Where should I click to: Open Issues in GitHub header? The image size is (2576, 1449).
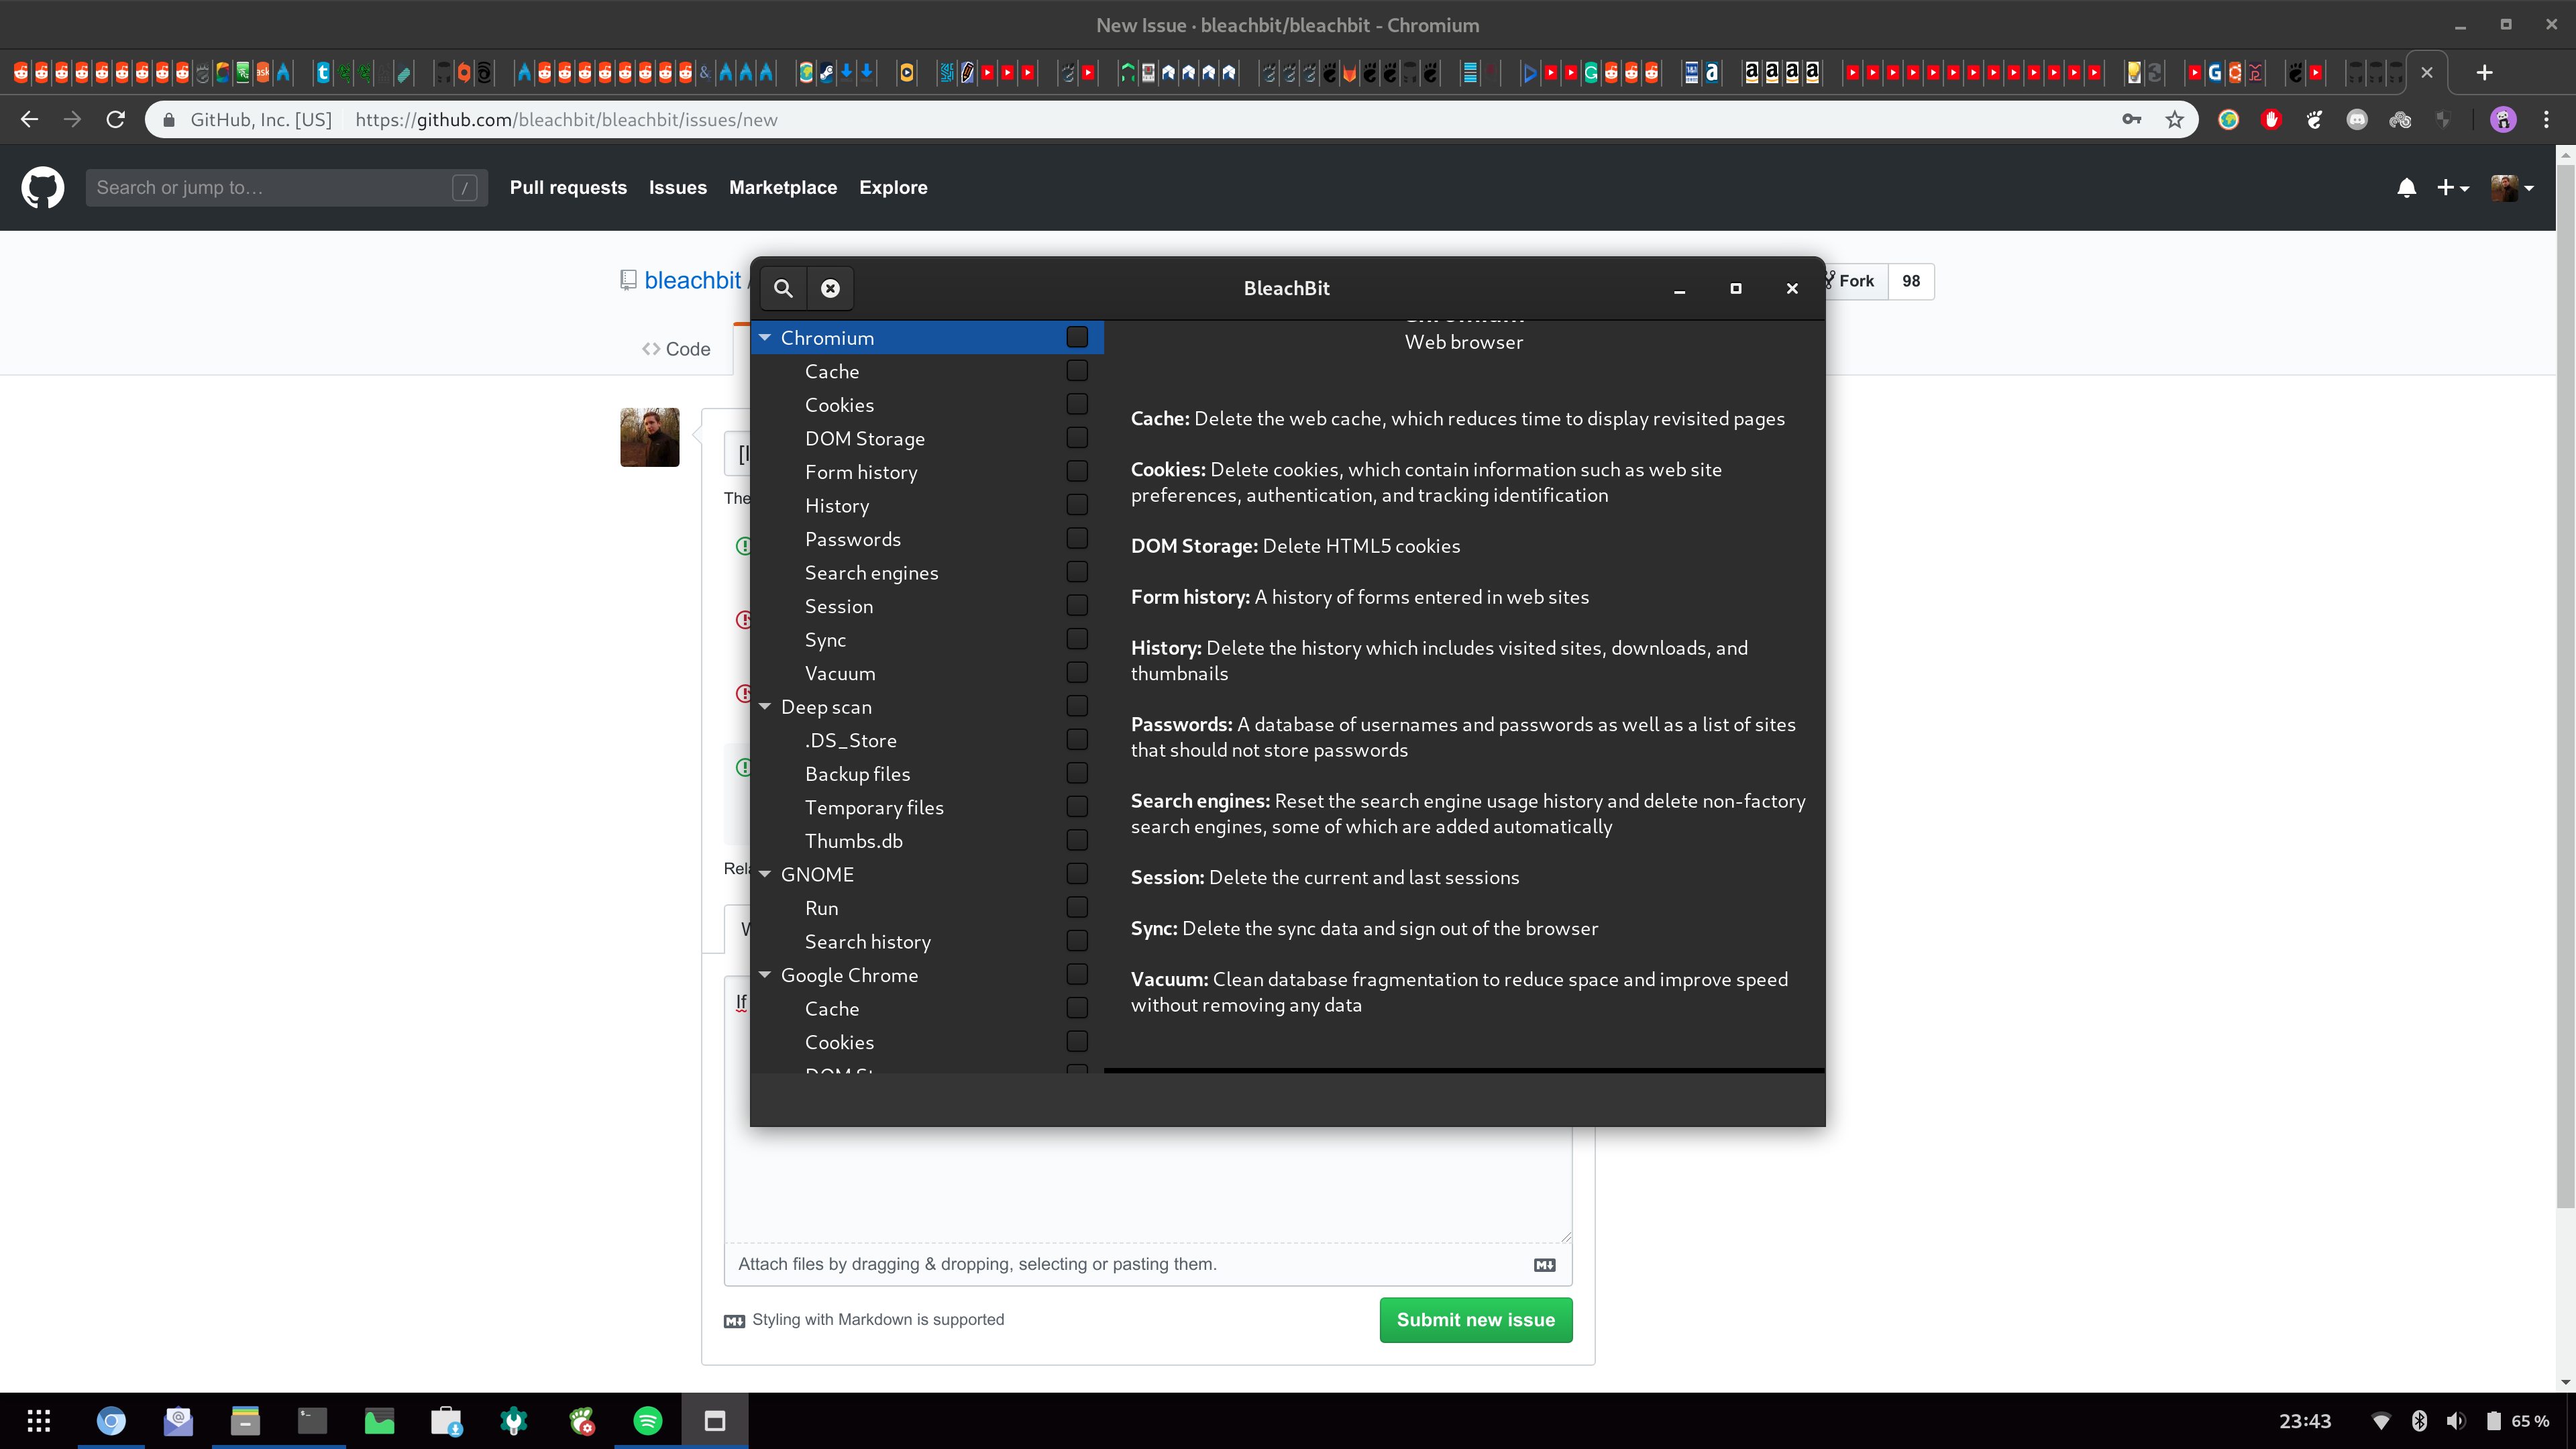coord(678,188)
